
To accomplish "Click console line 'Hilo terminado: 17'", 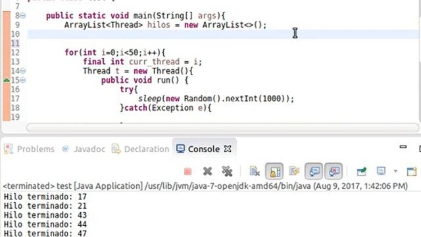I will pos(45,197).
